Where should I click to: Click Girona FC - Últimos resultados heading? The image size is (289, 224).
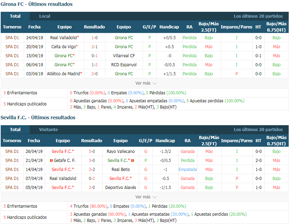click(x=37, y=4)
